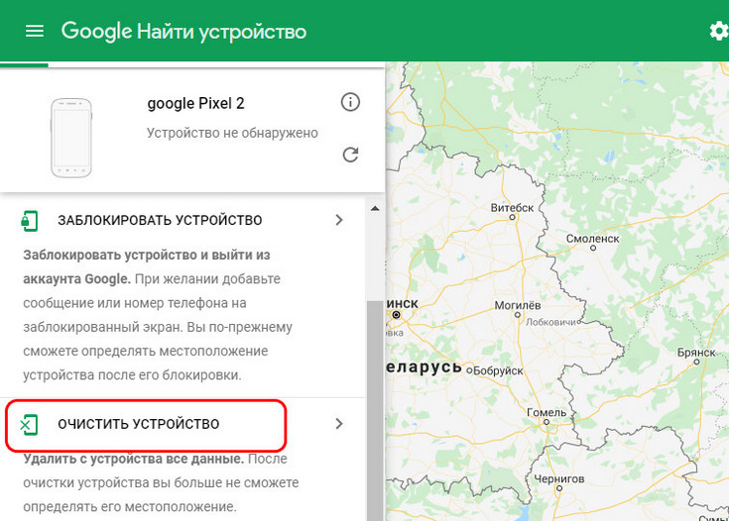Open settings gear icon
Image resolution: width=729 pixels, height=521 pixels.
click(x=719, y=31)
